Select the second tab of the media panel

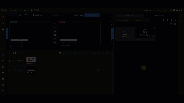click(159, 15)
